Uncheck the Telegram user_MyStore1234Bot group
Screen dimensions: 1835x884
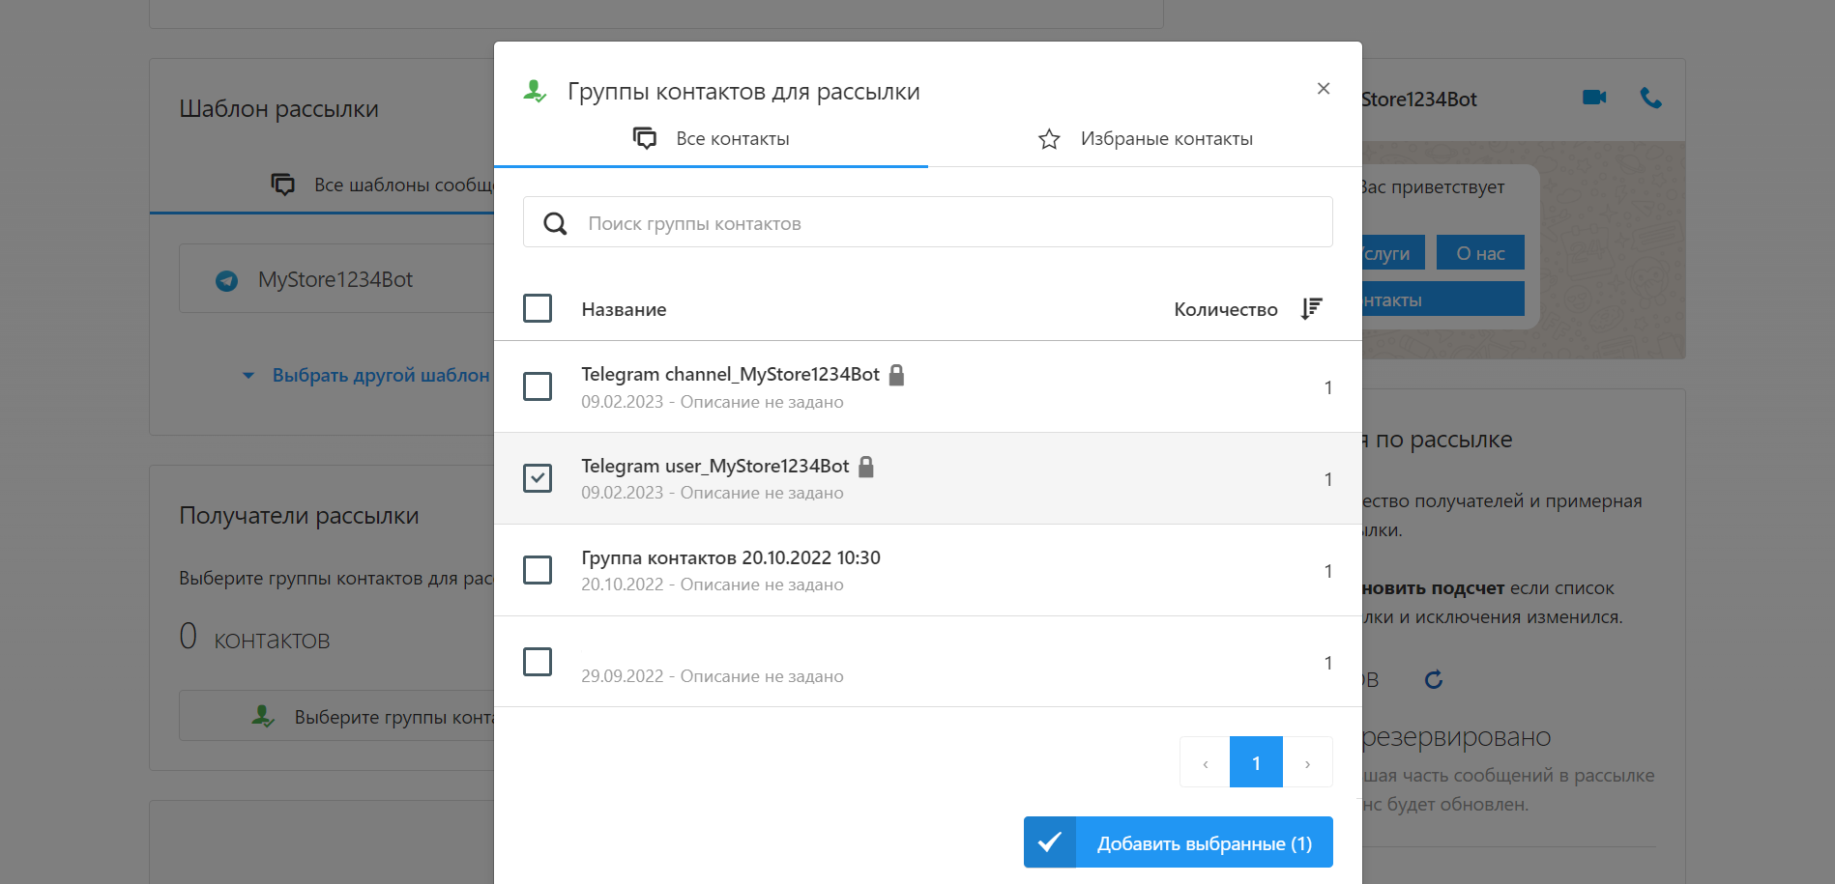[538, 478]
